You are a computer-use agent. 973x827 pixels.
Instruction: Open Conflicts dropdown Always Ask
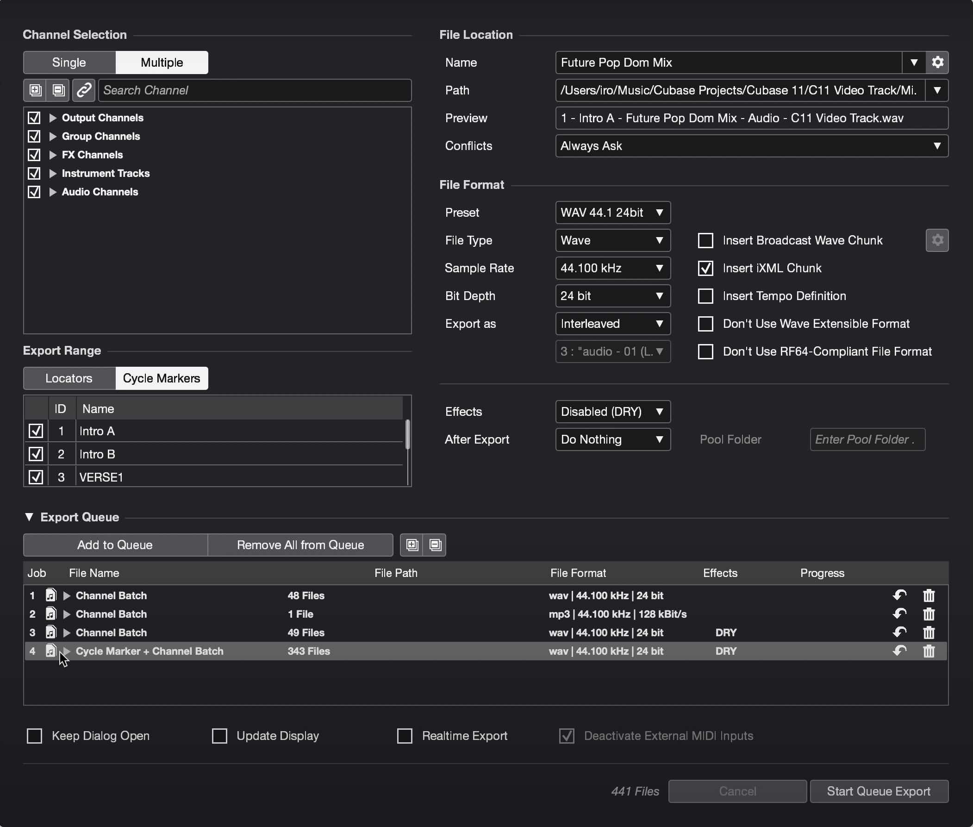click(752, 146)
